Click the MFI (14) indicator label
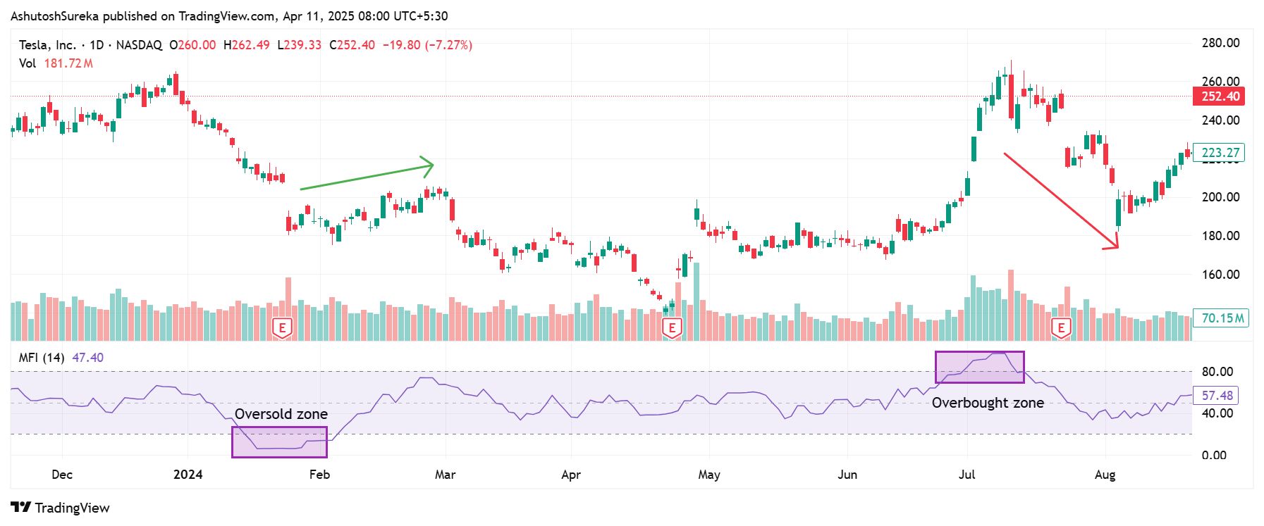Viewport: 1264px width, 526px height. pos(42,358)
